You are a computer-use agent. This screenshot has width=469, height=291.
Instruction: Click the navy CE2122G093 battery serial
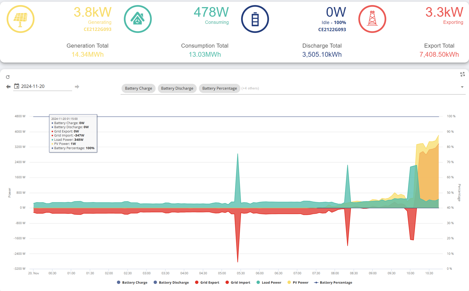pyautogui.click(x=332, y=30)
